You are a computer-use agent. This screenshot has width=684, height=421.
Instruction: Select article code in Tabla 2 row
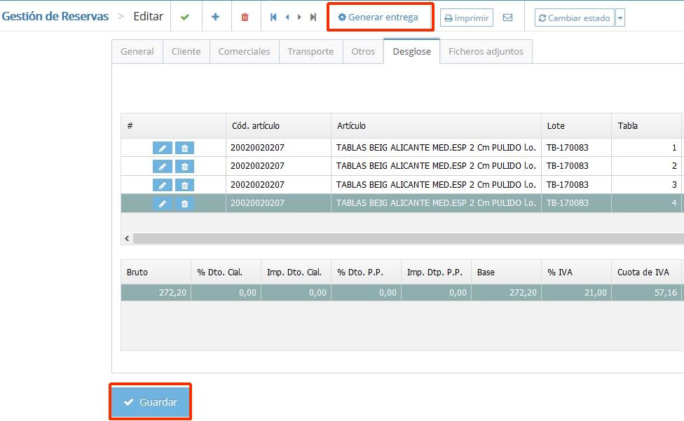point(278,166)
